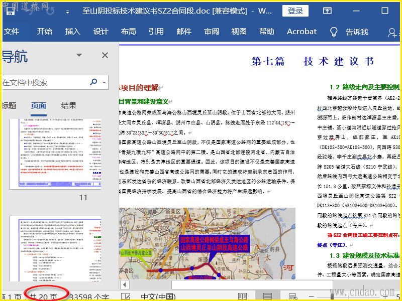Close the navigation pane
This screenshot has height=301, width=402.
coord(105,56)
